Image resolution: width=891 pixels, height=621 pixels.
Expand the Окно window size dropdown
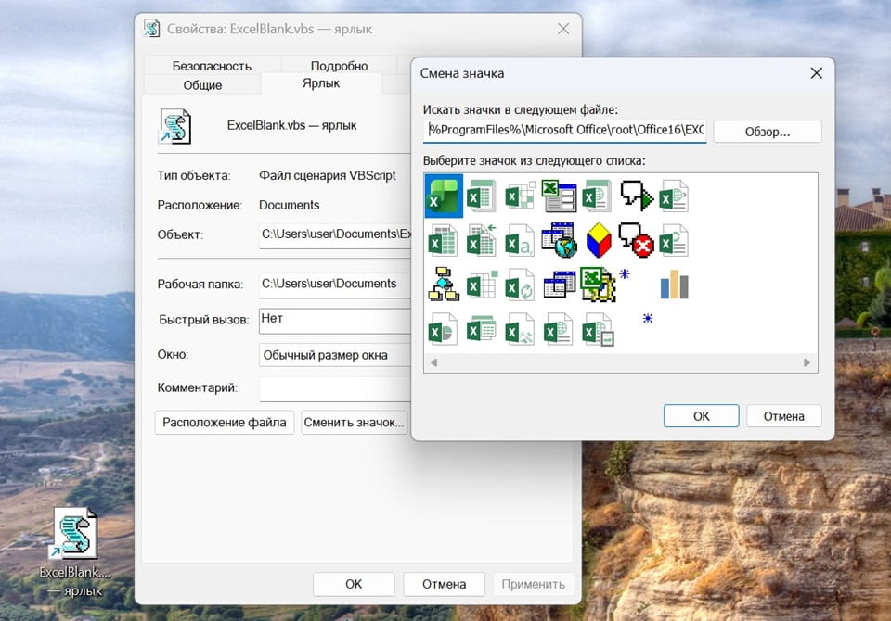(334, 355)
